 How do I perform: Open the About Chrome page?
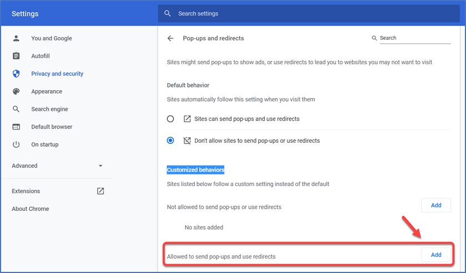(31, 209)
